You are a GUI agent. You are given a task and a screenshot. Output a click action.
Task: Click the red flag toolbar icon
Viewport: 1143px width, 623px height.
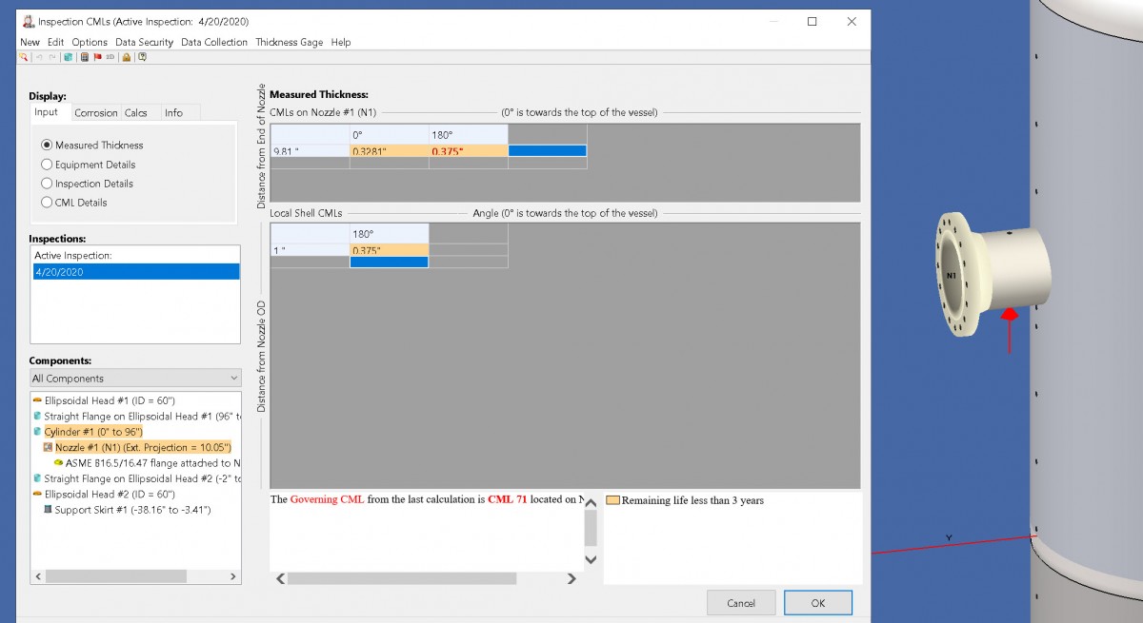pyautogui.click(x=97, y=56)
